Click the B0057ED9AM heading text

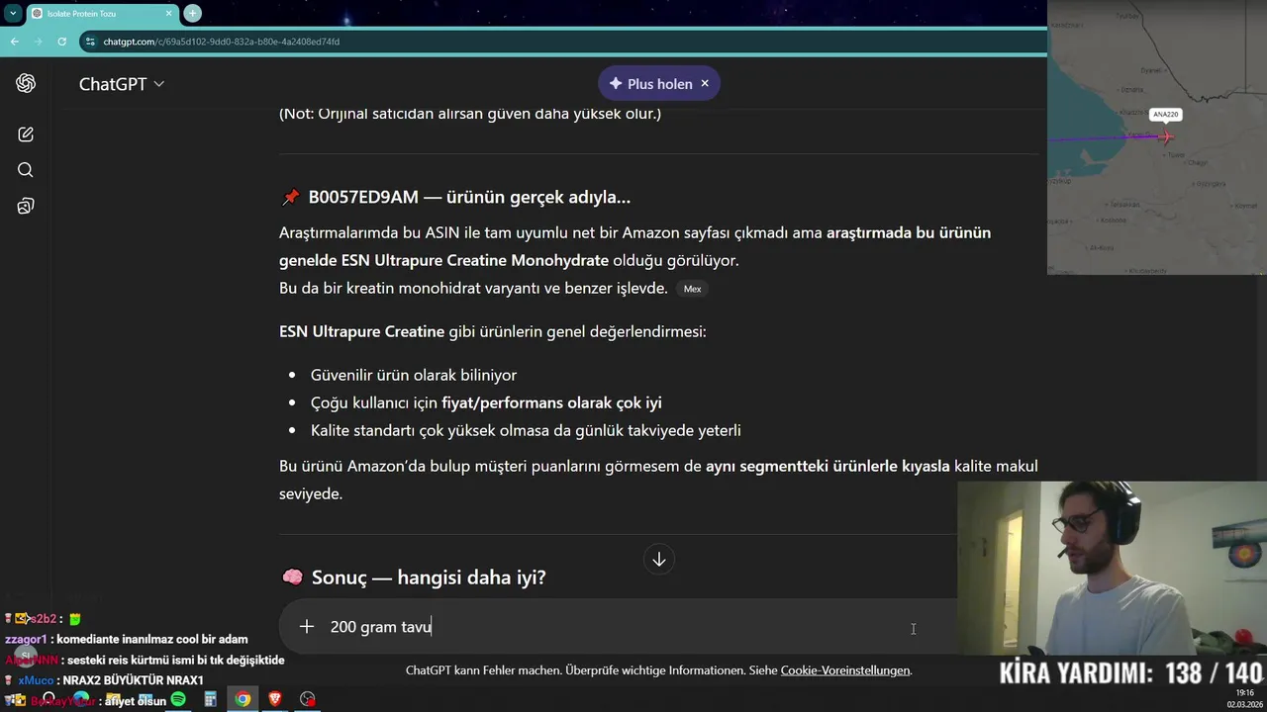469,197
